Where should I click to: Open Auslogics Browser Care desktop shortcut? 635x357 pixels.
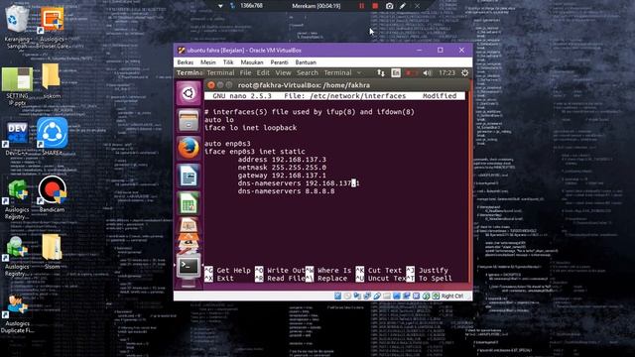(x=53, y=27)
